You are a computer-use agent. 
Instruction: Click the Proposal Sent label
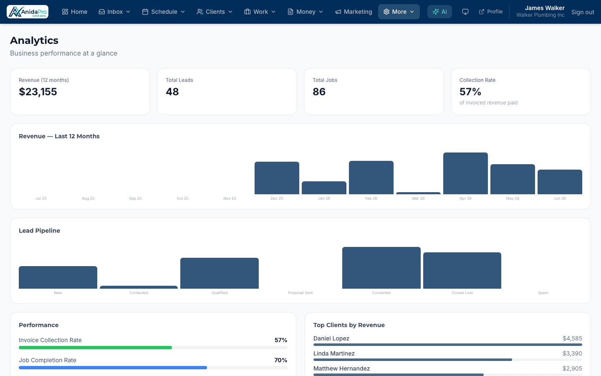pyautogui.click(x=300, y=293)
